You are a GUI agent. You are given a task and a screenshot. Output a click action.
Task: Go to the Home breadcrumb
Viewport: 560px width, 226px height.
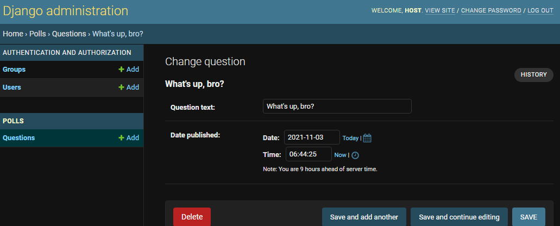click(13, 34)
